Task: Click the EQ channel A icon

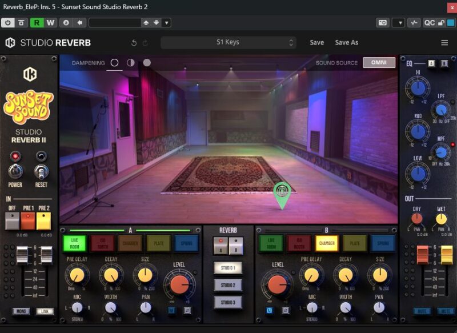Action: click(x=431, y=63)
